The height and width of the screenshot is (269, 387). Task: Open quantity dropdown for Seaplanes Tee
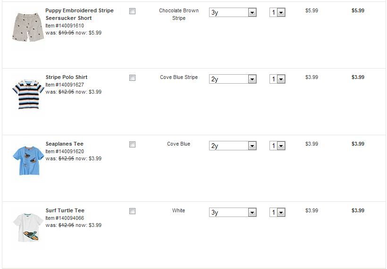pos(278,146)
